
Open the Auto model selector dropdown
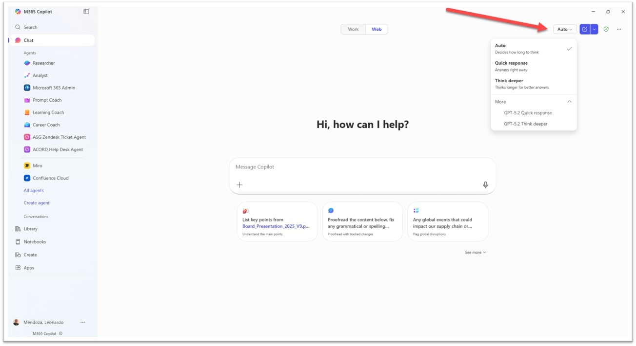[x=565, y=29]
